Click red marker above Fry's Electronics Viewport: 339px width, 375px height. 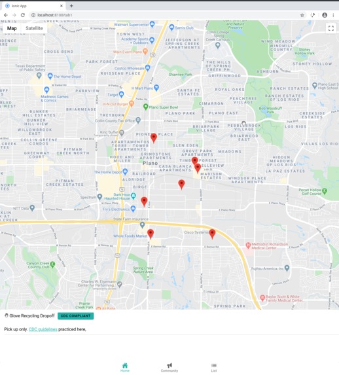[x=144, y=202]
